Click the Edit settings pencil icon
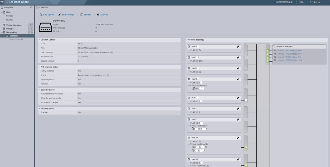 tap(60, 15)
